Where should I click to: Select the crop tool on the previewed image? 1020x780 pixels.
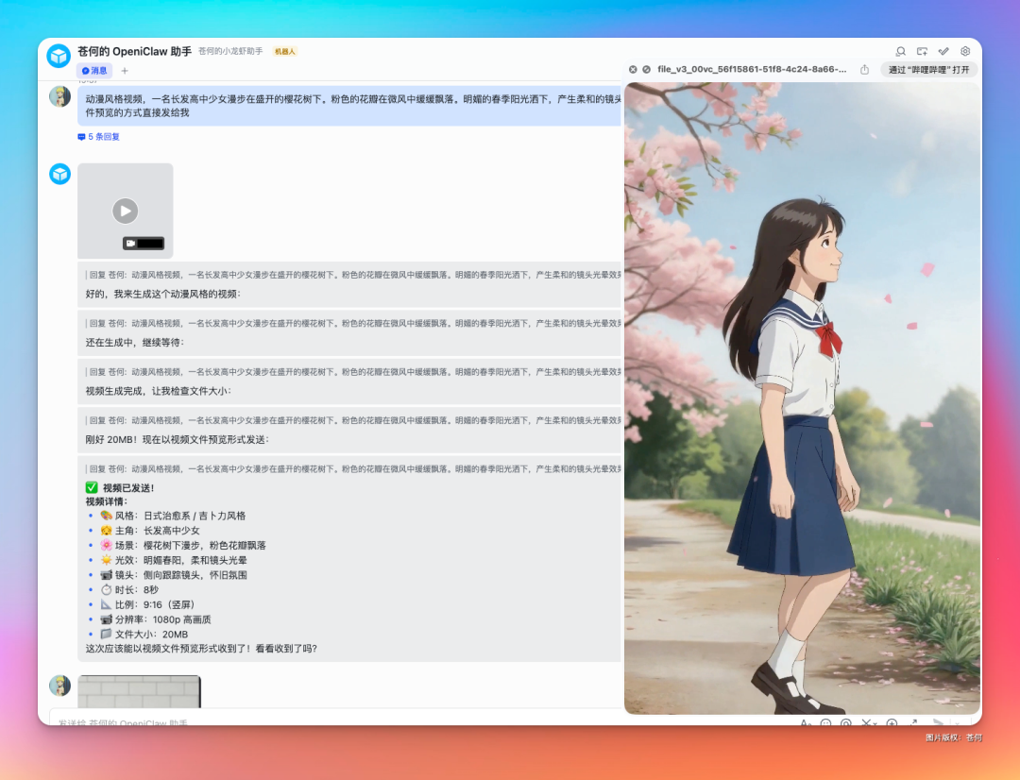tap(866, 722)
